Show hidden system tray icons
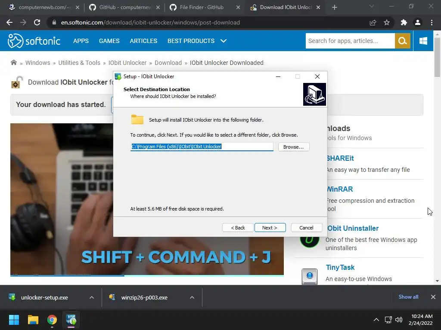The height and width of the screenshot is (330, 441). pos(376,320)
